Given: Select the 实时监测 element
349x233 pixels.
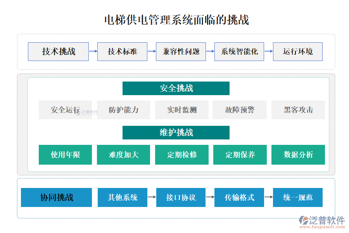Looking at the screenshot, I should (x=181, y=110).
